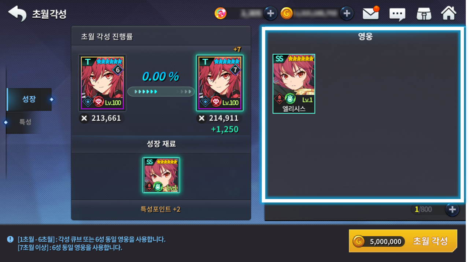Tap the pink gem currency icon
Image resolution: width=469 pixels, height=262 pixels.
[x=221, y=14]
